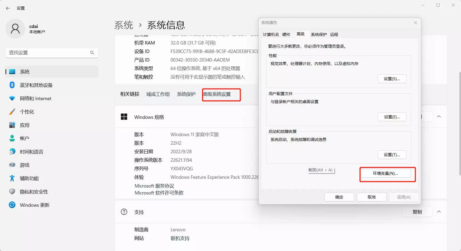The height and width of the screenshot is (251, 461).
Task: Focus the 查找设置 search field
Action: click(52, 53)
